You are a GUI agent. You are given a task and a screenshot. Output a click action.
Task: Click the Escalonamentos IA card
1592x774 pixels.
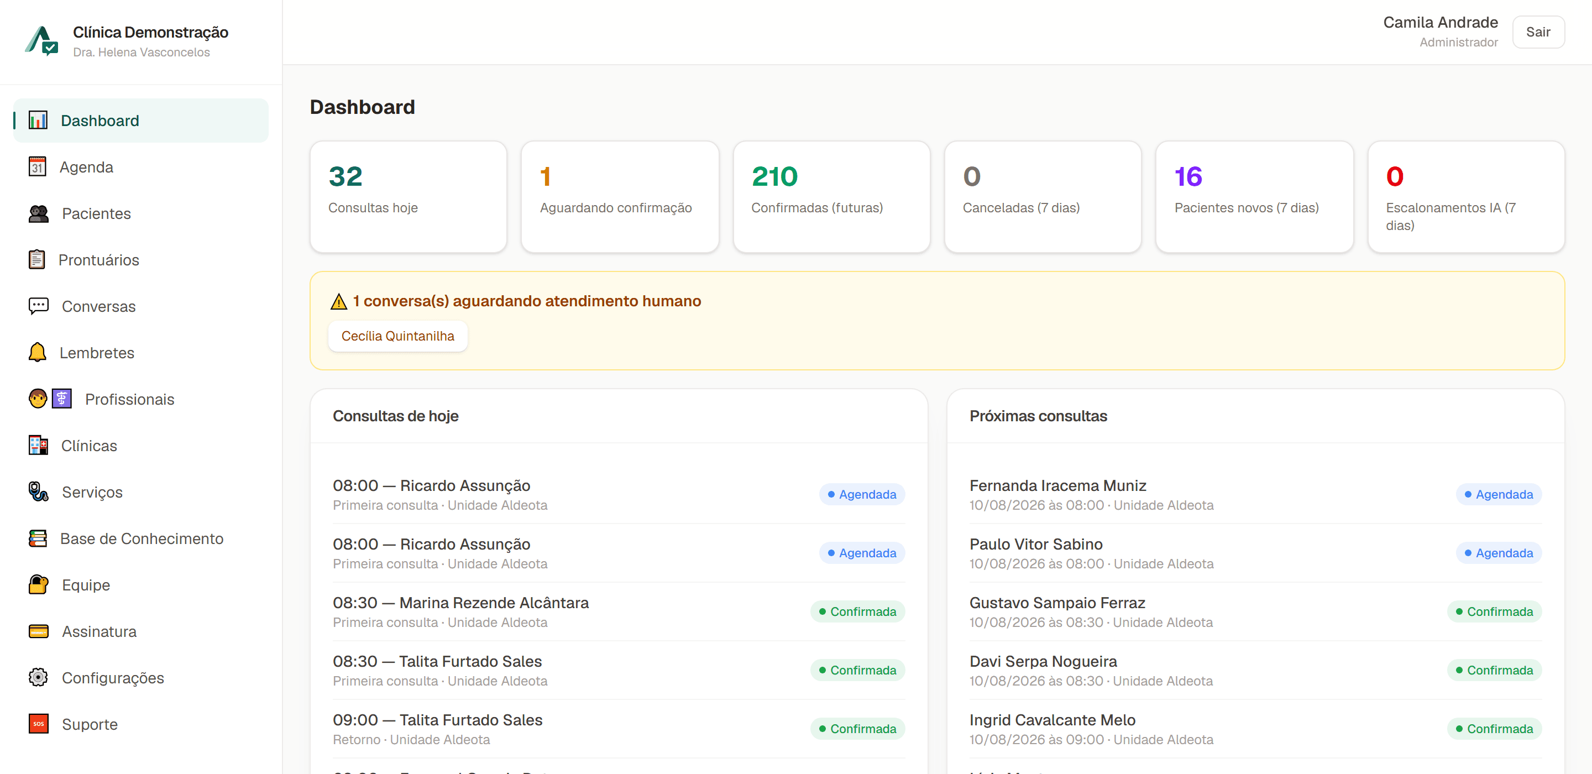tap(1466, 197)
